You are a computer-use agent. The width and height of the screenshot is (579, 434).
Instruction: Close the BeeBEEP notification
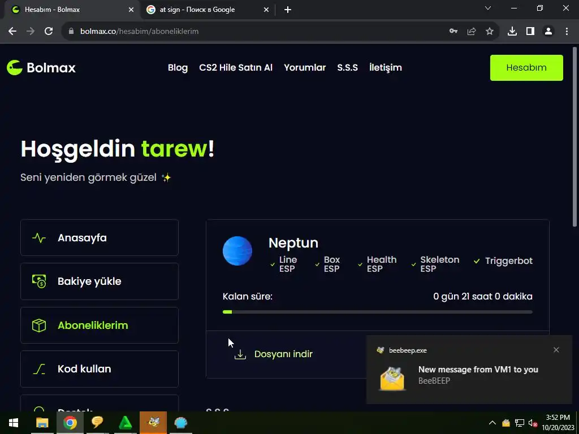click(556, 350)
